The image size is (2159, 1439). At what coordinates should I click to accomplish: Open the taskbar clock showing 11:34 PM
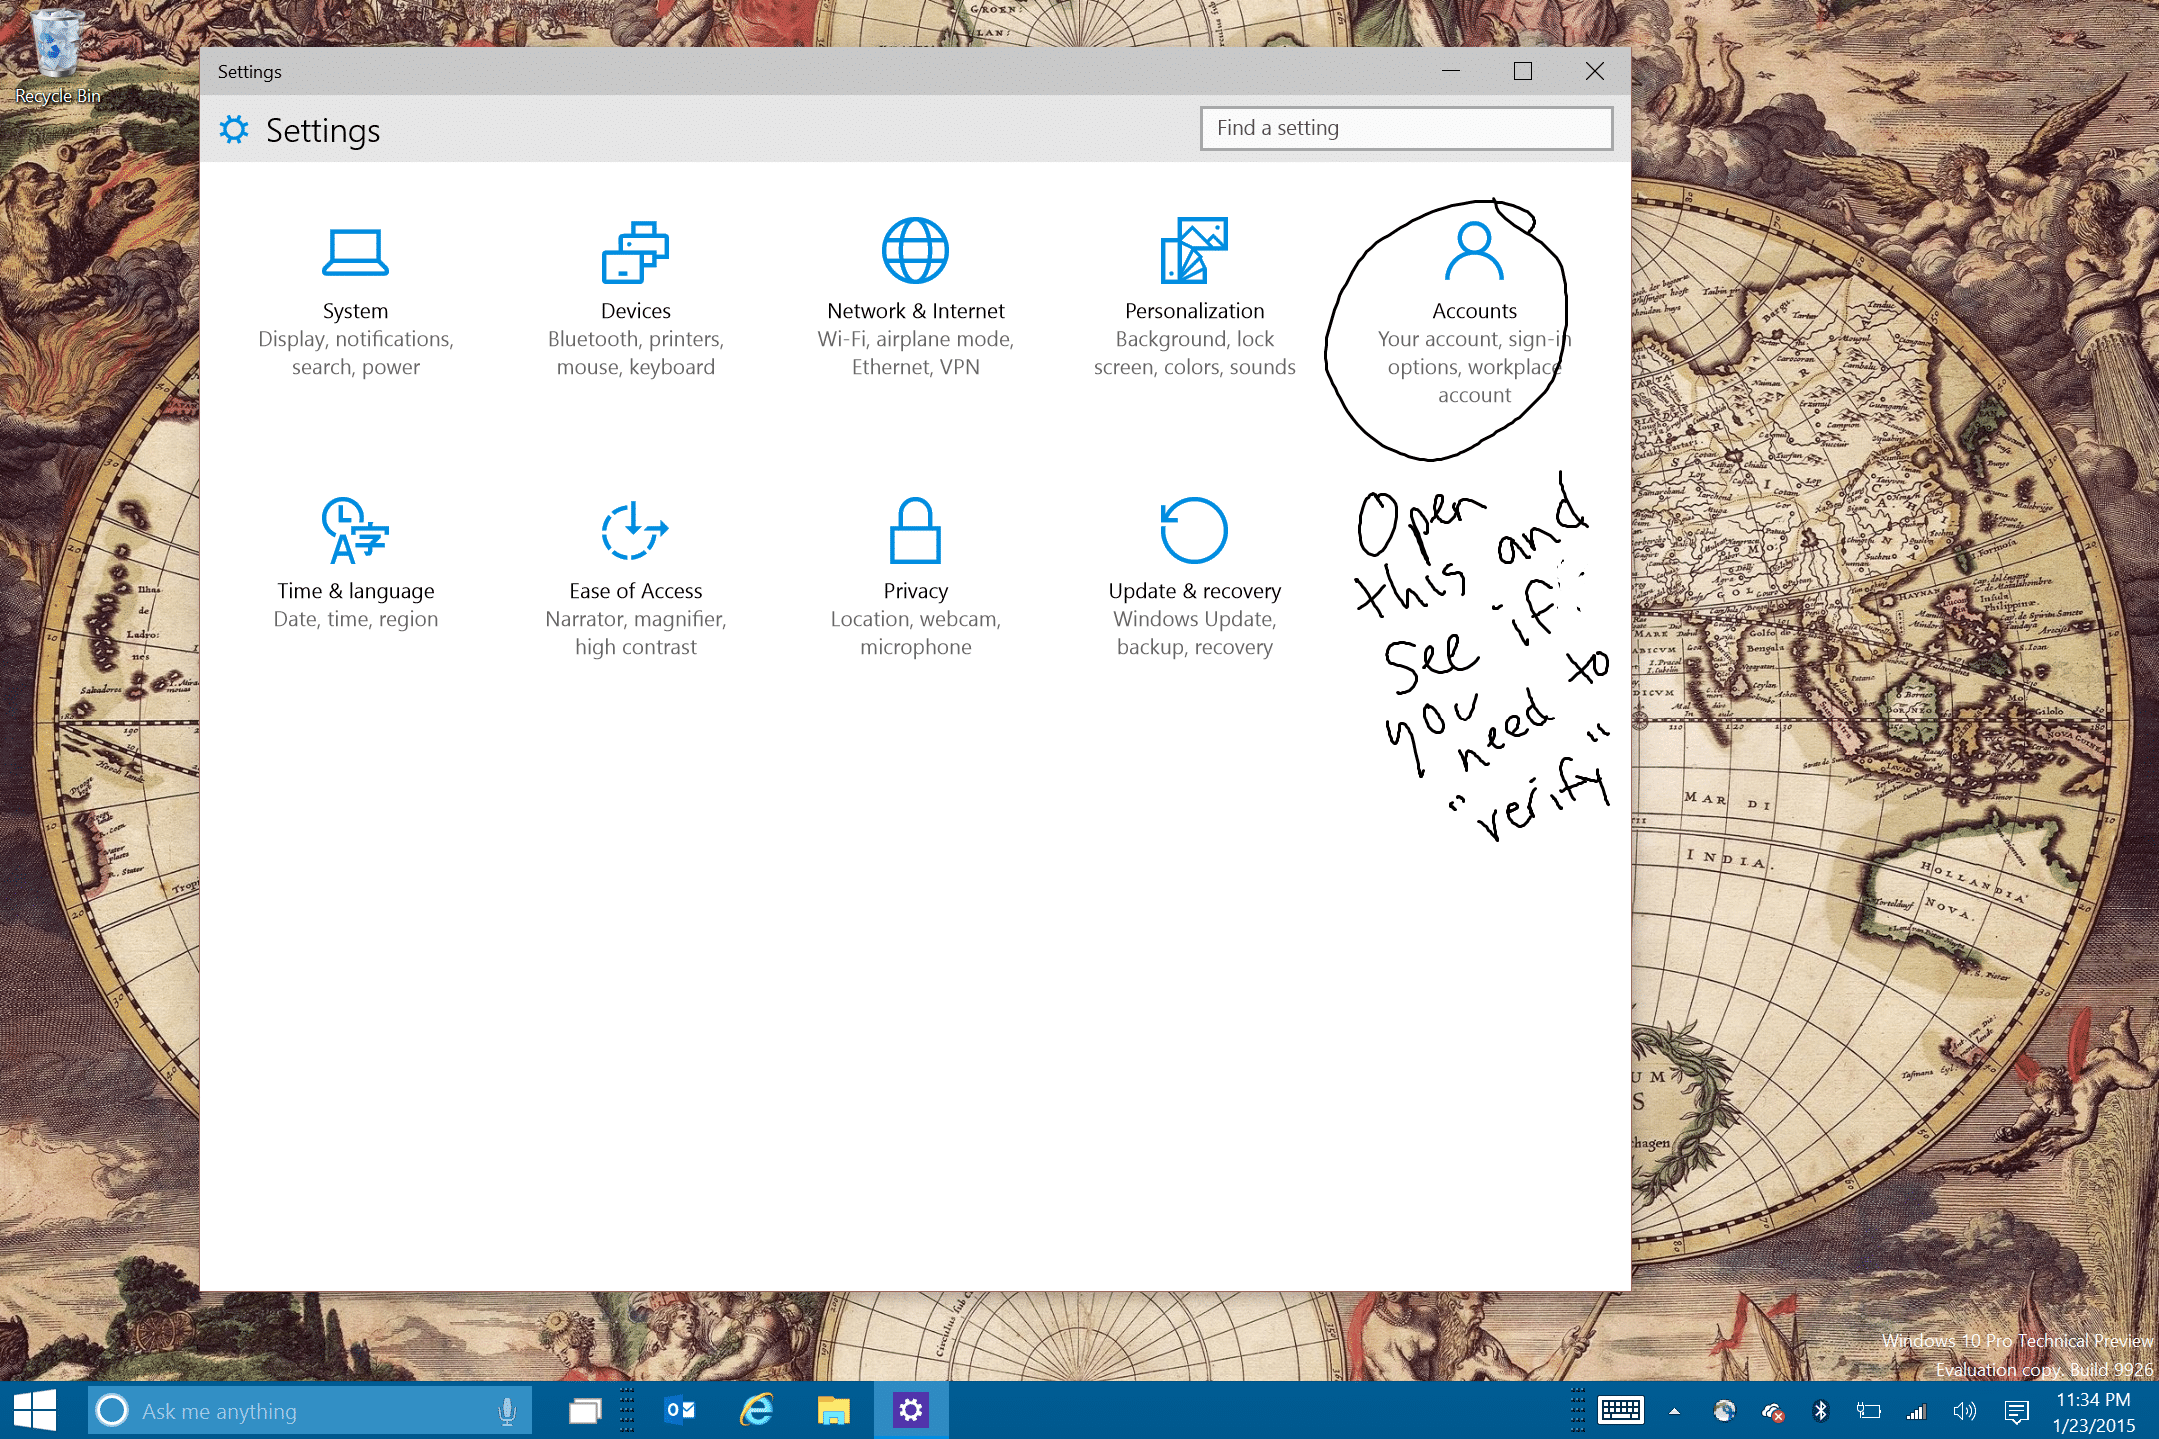point(2093,1411)
